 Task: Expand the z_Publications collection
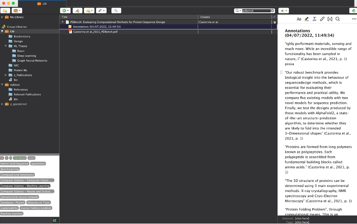click(x=6, y=75)
